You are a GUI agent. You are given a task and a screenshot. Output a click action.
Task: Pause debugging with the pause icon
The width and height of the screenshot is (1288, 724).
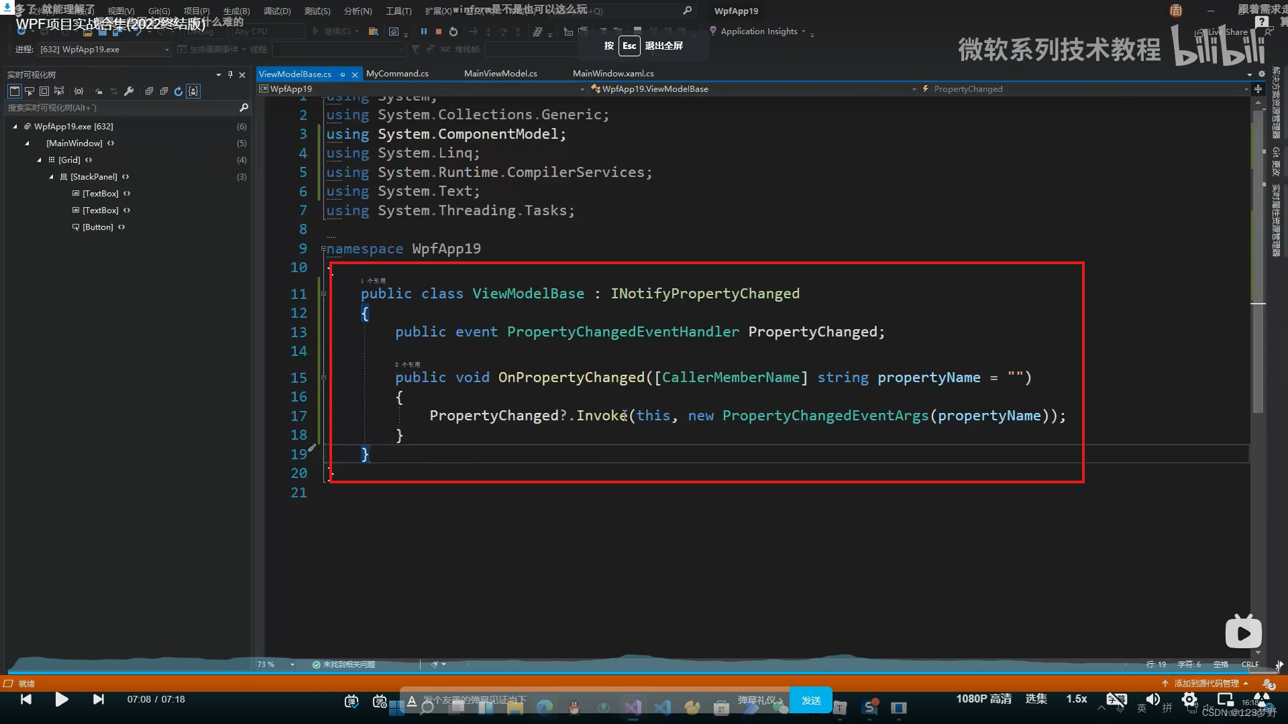423,32
